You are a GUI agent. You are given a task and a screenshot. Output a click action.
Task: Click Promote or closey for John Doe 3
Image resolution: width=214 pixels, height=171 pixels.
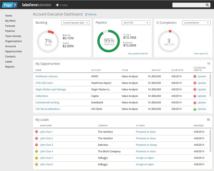point(147,145)
